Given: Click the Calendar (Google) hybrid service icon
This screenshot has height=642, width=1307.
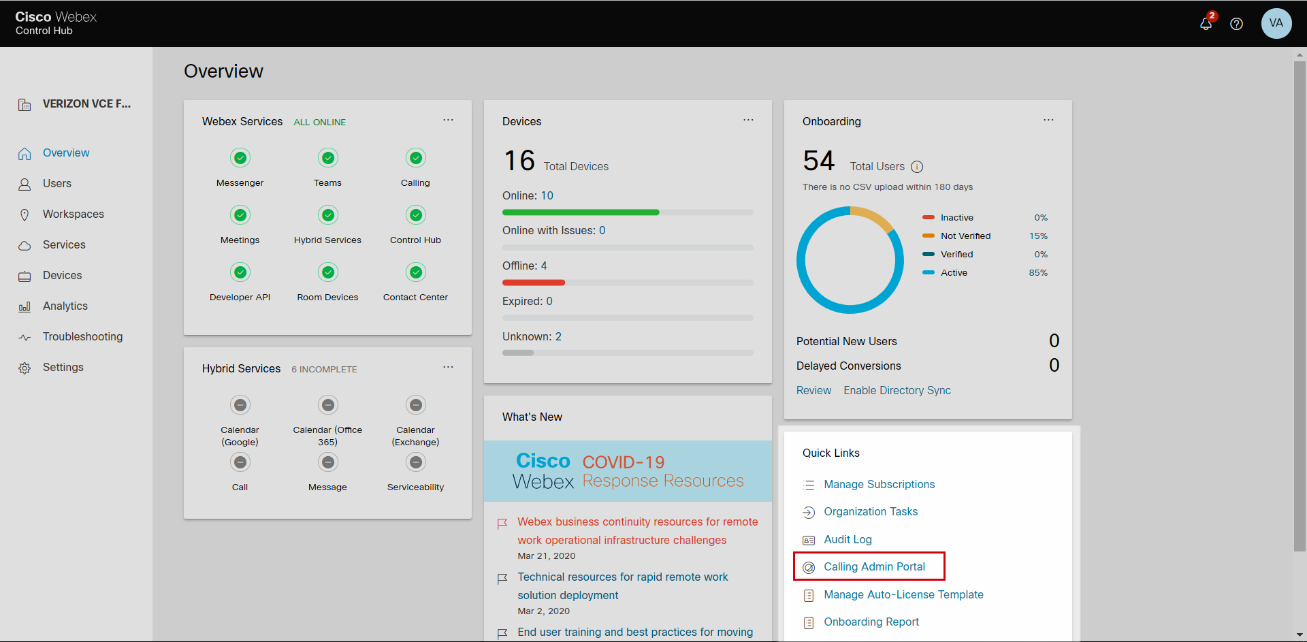Looking at the screenshot, I should (240, 404).
